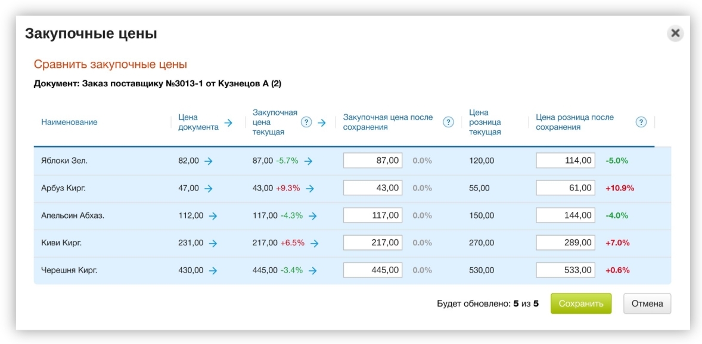
Task: Click help icon next to Закупочная цена текущая
Action: pos(306,122)
